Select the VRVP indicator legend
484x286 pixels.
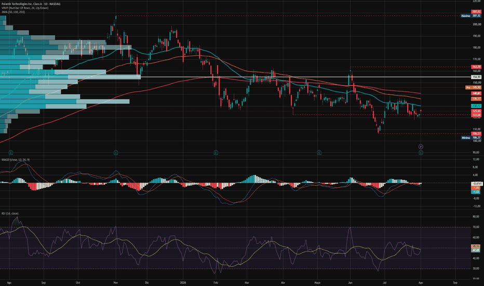(x=25, y=8)
